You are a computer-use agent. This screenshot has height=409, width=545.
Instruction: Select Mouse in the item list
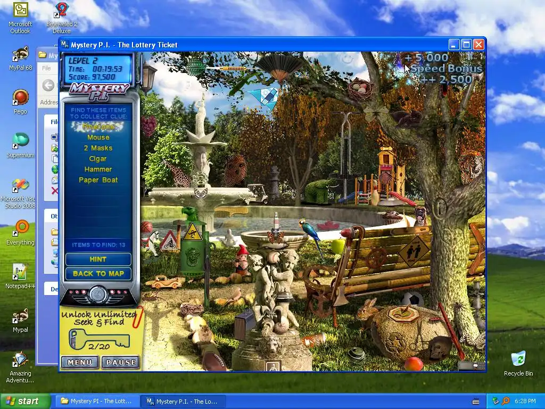pyautogui.click(x=98, y=137)
